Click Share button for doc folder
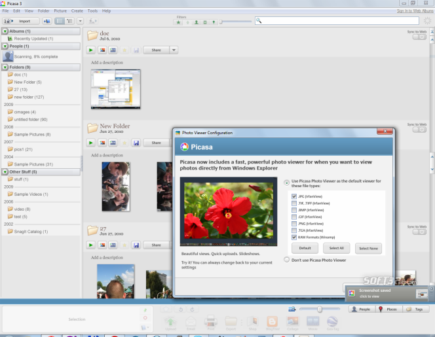Screen dimensions: 435x337 [x=156, y=50]
